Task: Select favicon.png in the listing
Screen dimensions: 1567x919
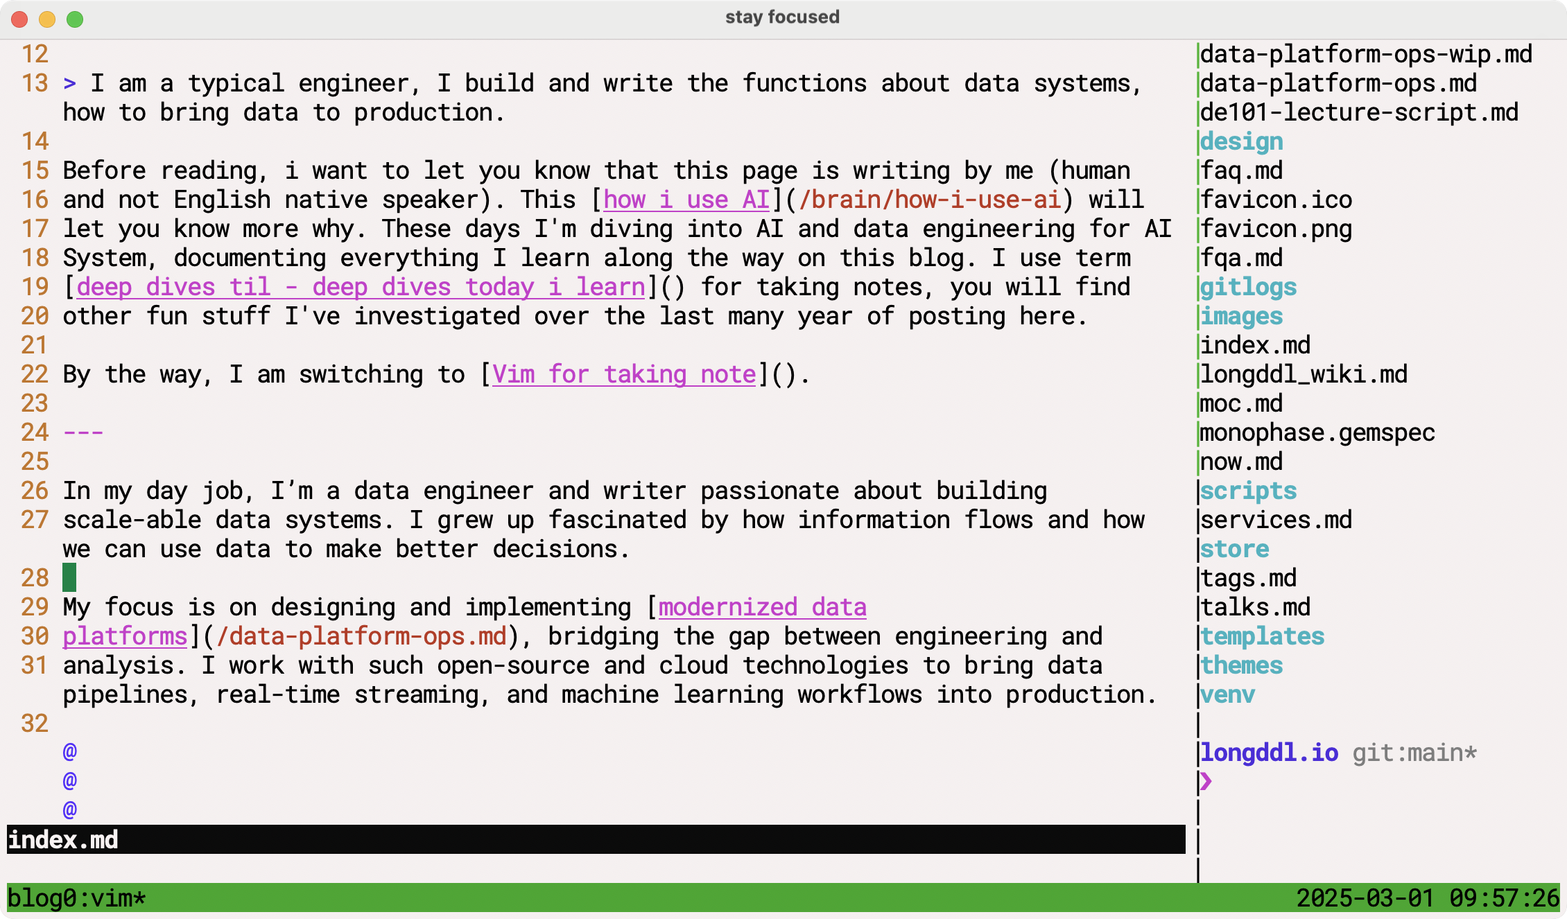Action: (1276, 229)
